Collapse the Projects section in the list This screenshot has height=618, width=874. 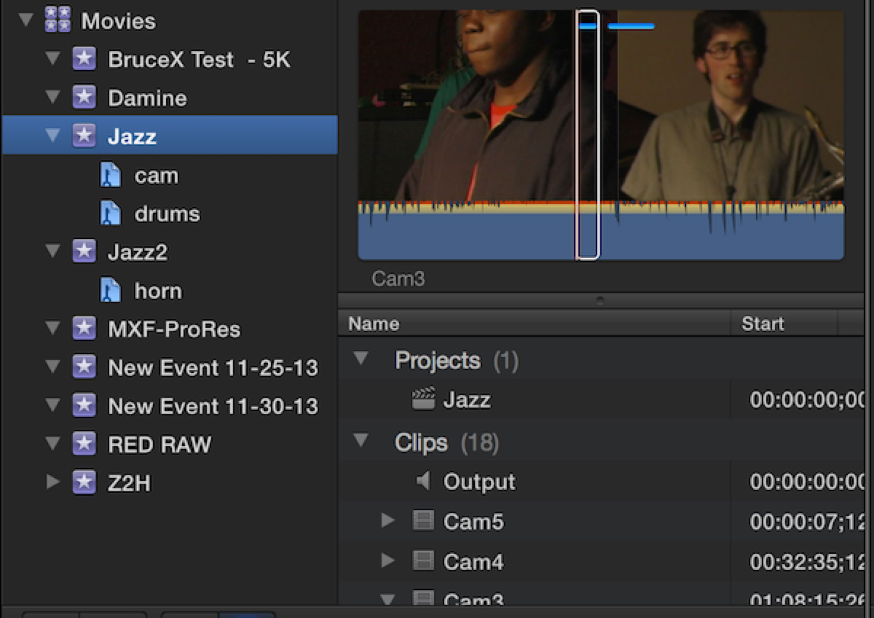click(360, 358)
